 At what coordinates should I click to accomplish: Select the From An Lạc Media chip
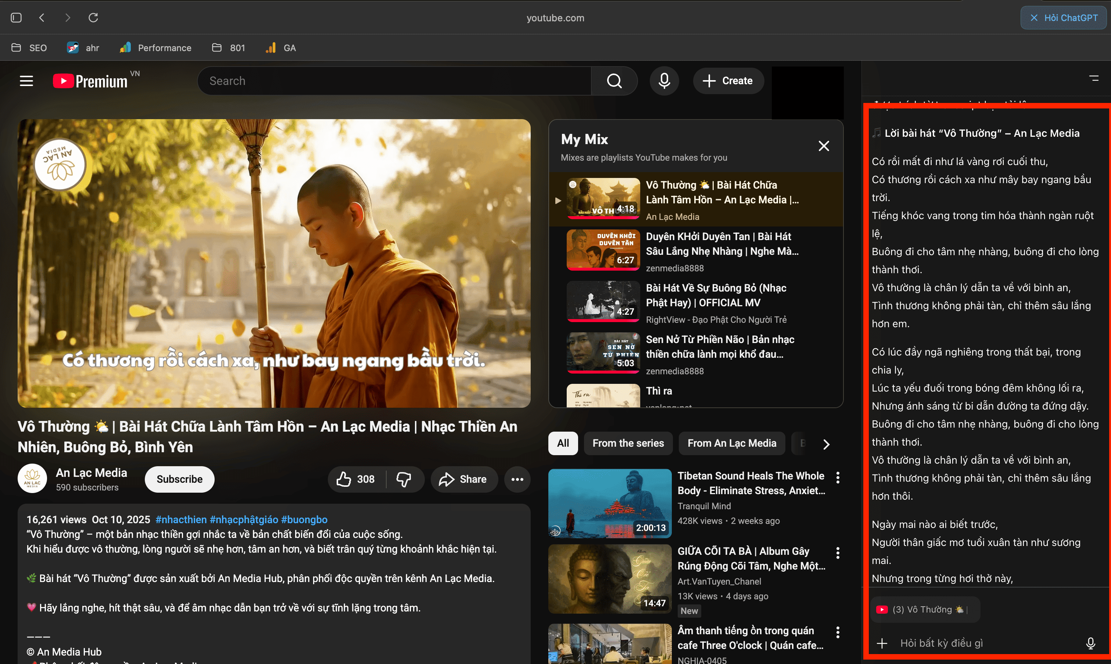[731, 443]
